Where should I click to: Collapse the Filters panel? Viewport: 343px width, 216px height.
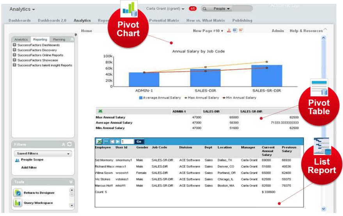(x=64, y=145)
